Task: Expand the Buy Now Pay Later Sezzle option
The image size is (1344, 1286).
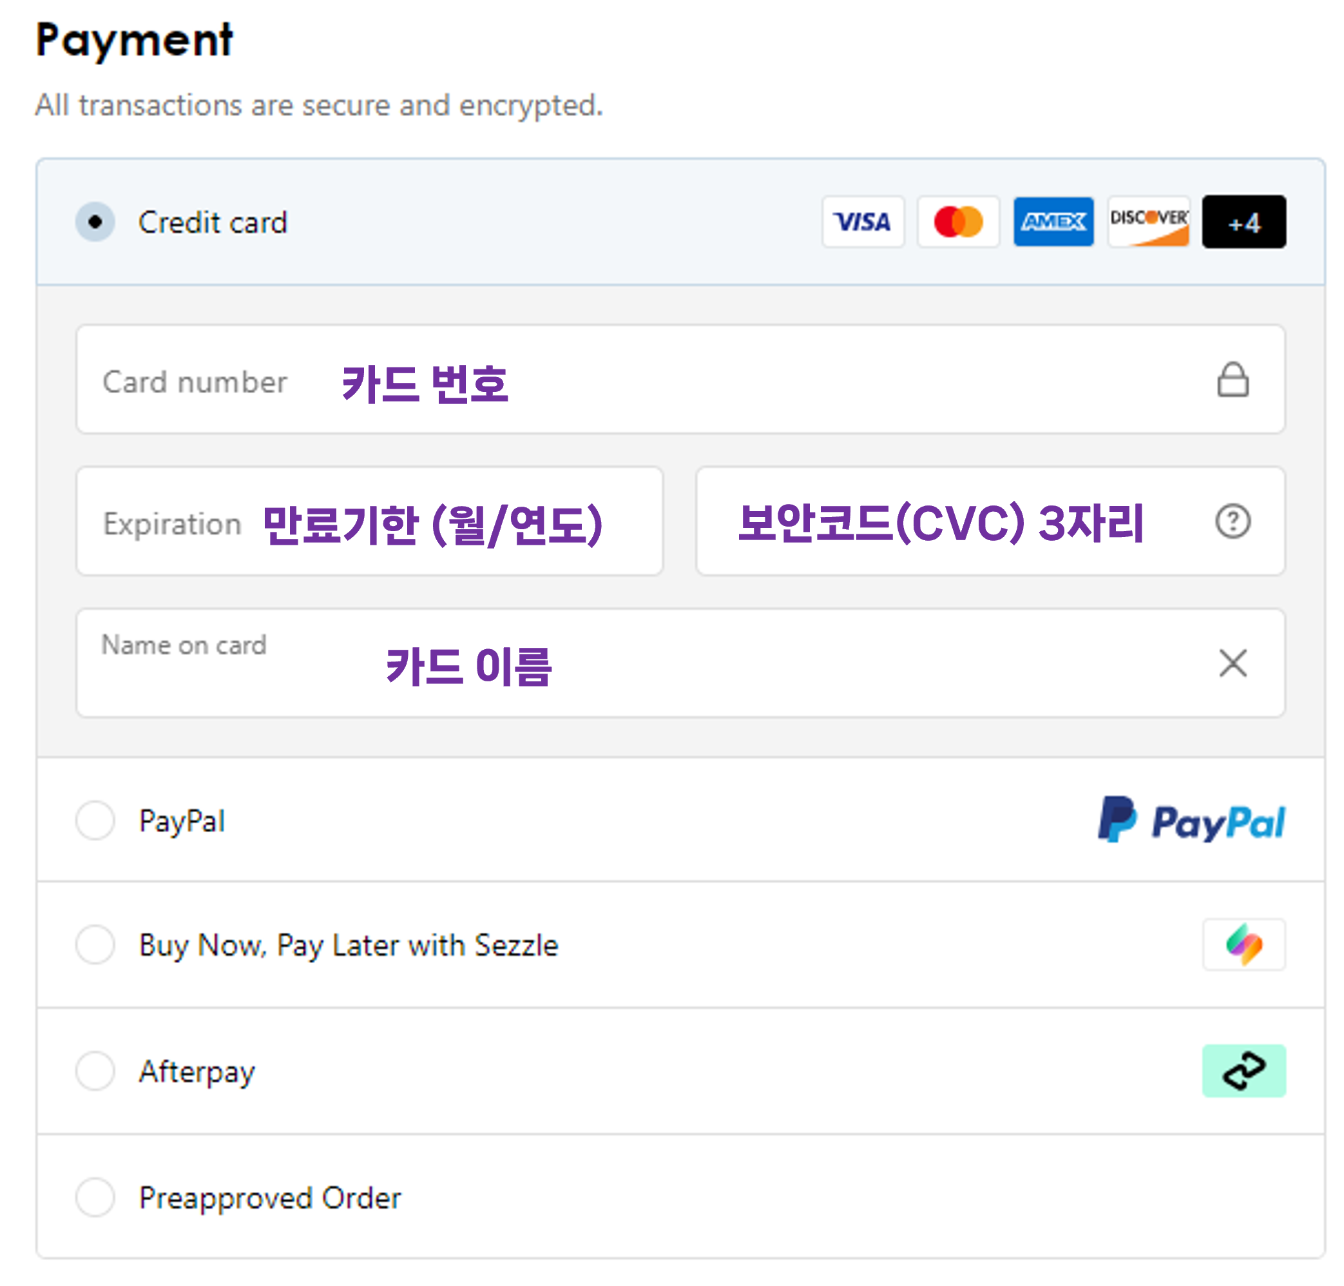Action: (x=96, y=971)
